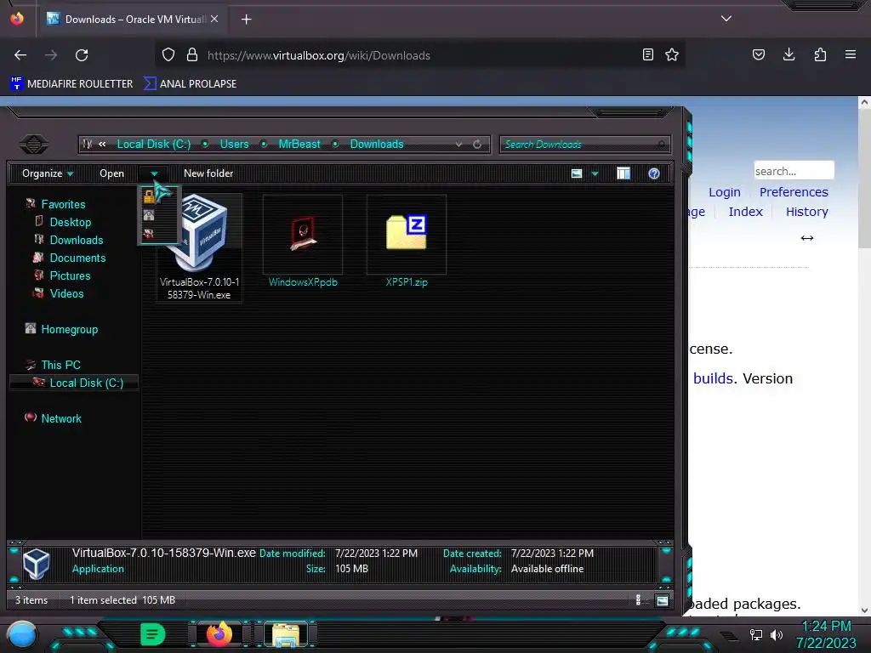Select the WindowsXP.pdb file

(303, 242)
